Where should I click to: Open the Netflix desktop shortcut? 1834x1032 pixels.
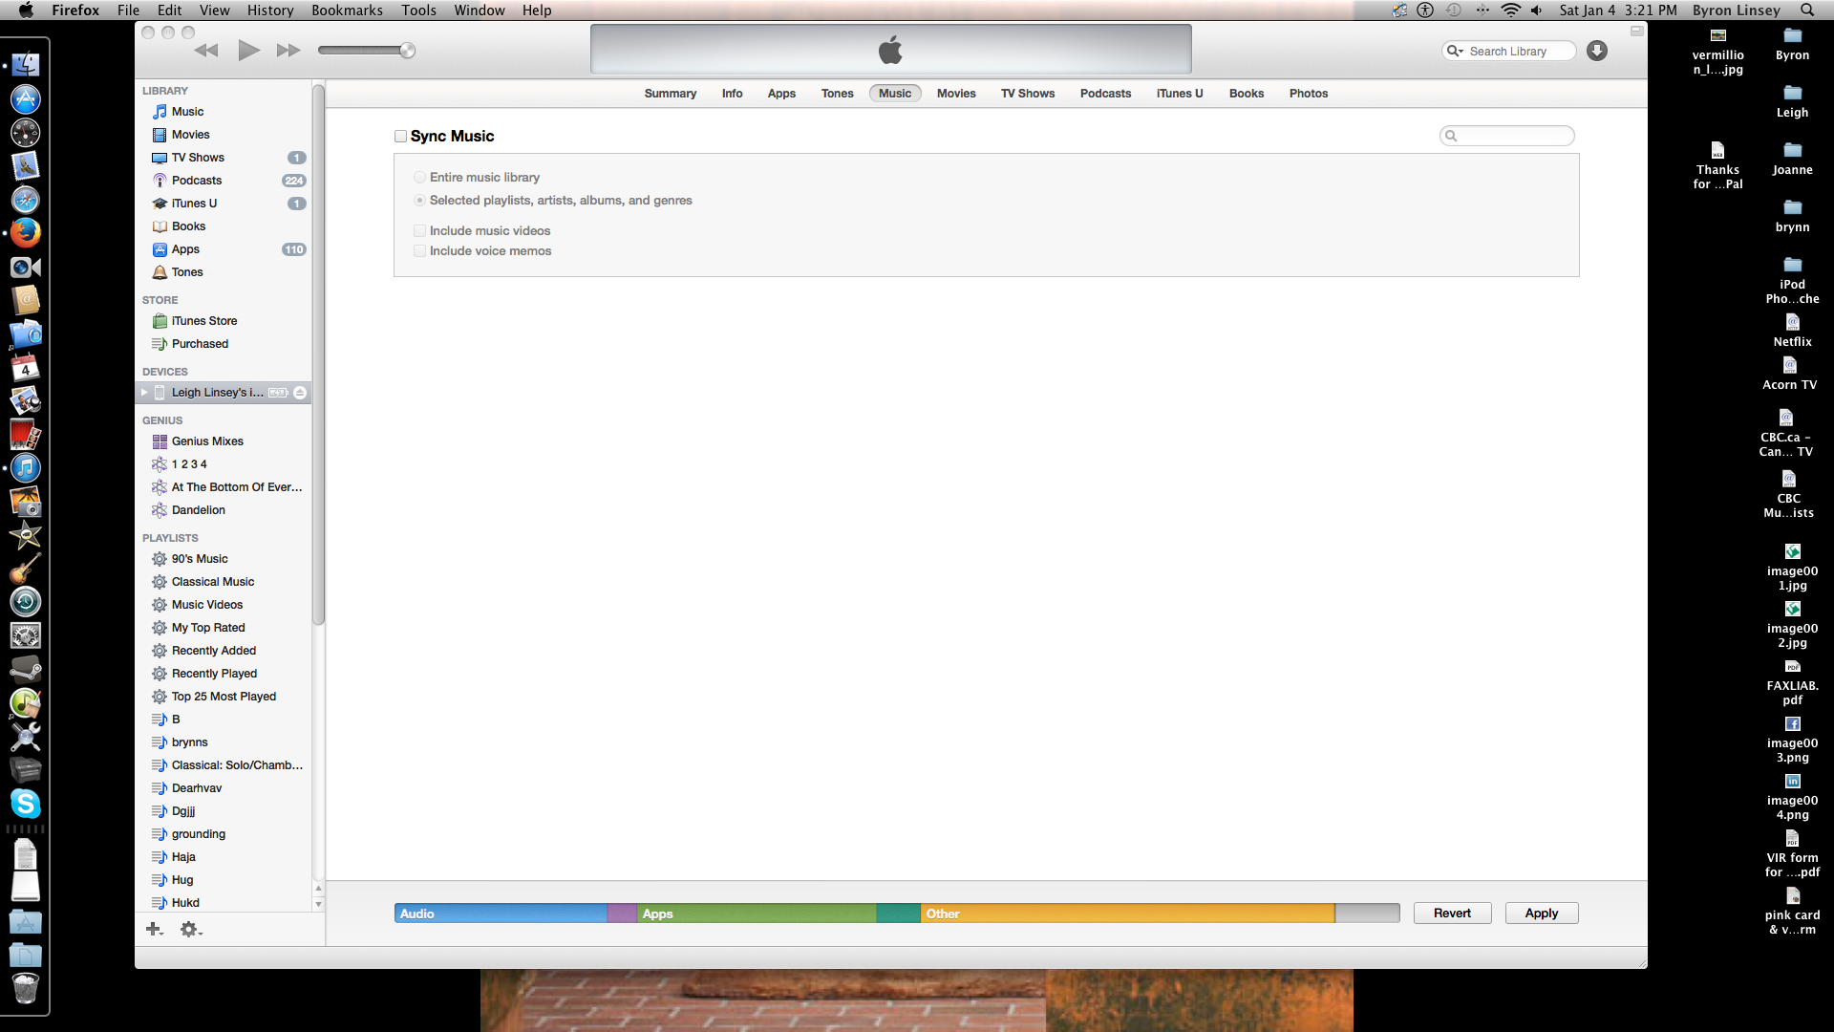pos(1792,330)
